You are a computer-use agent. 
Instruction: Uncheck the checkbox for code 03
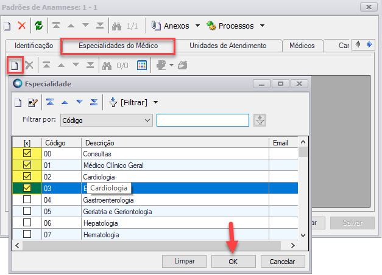pos(27,187)
